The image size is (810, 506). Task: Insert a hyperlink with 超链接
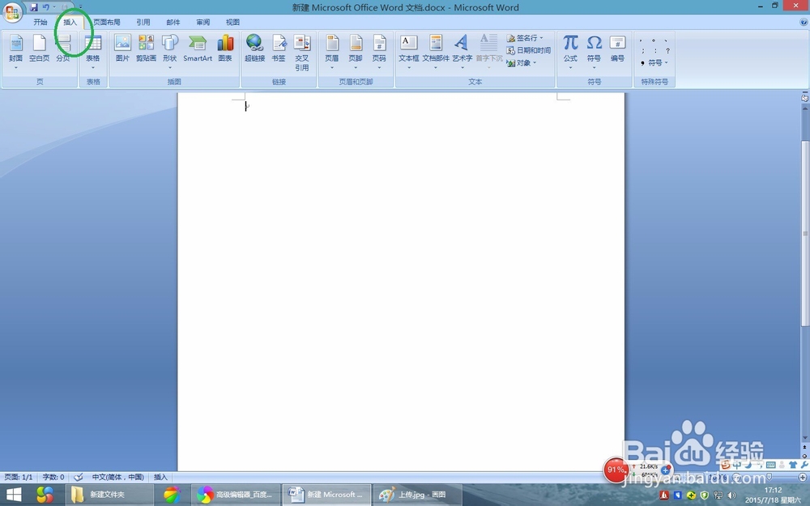pos(254,49)
